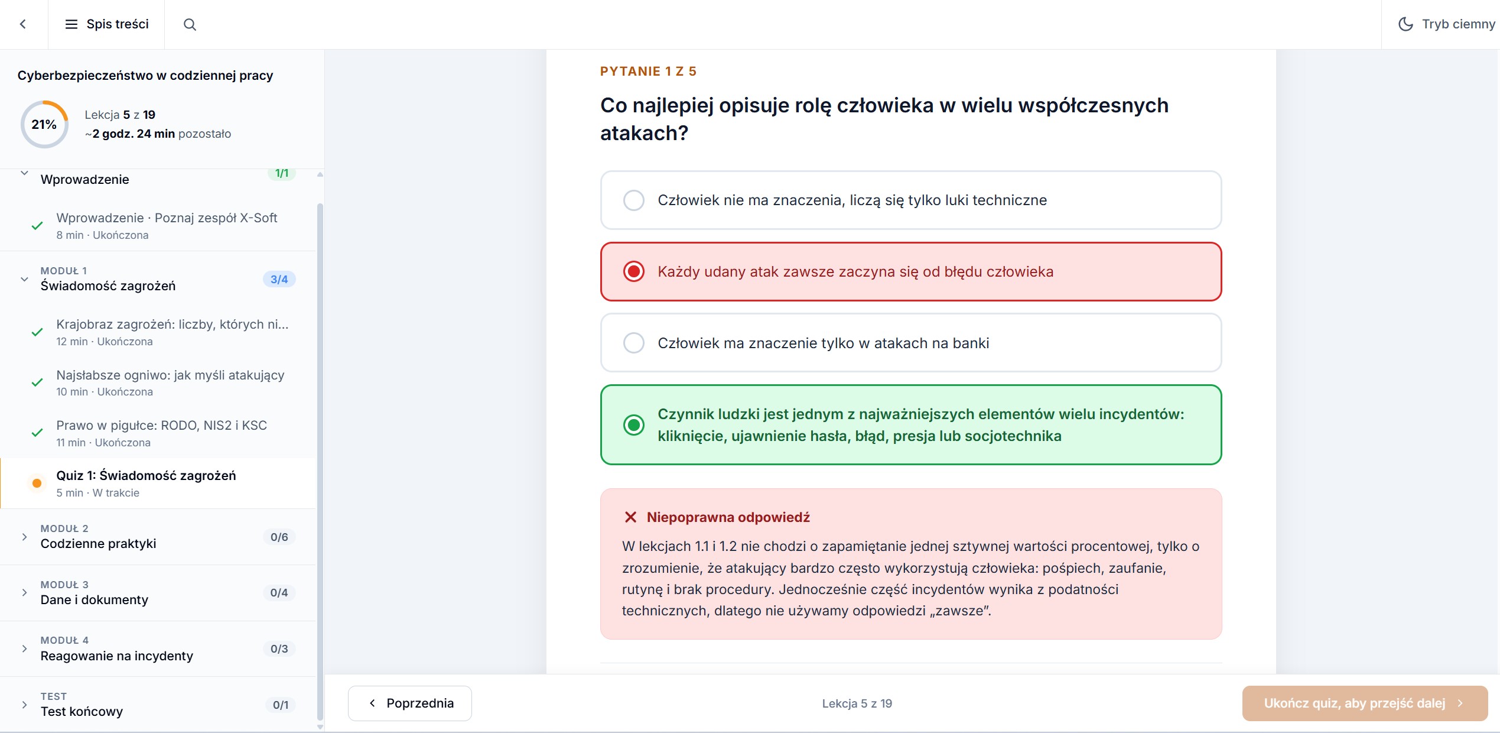Click the hamburger icon beside Spis treści
The image size is (1500, 733).
tap(71, 24)
